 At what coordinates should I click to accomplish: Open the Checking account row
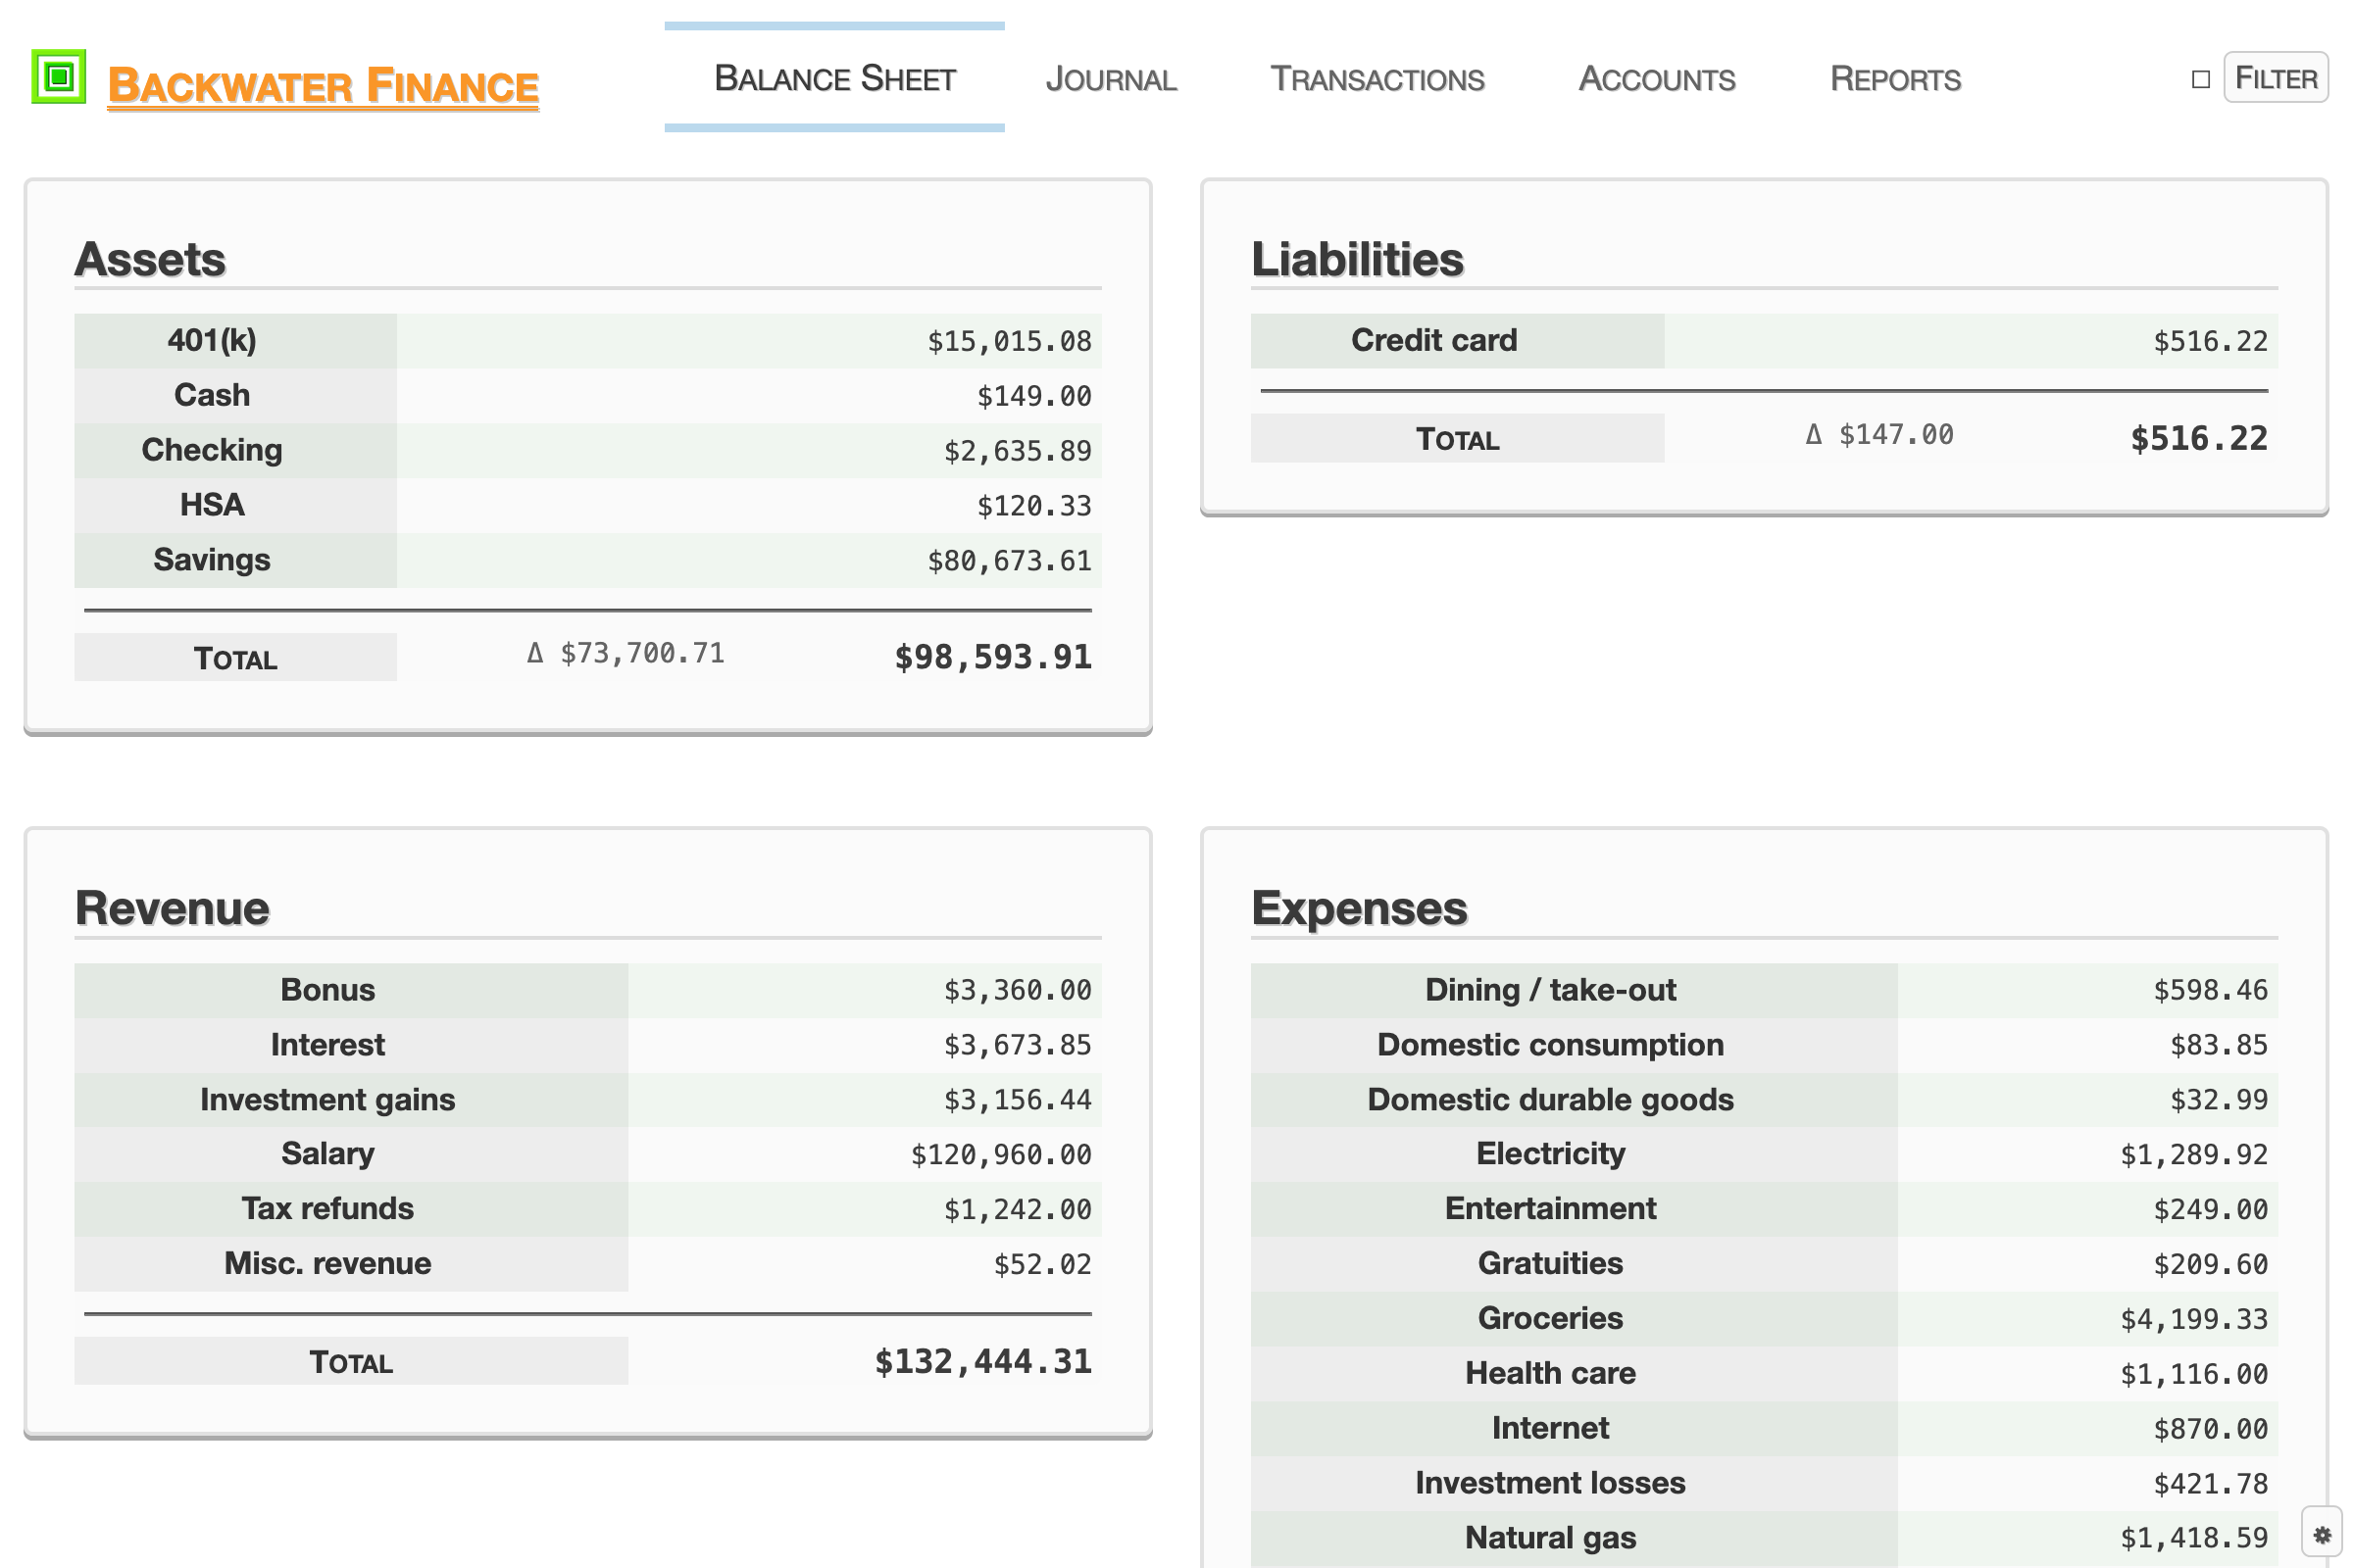(x=212, y=450)
